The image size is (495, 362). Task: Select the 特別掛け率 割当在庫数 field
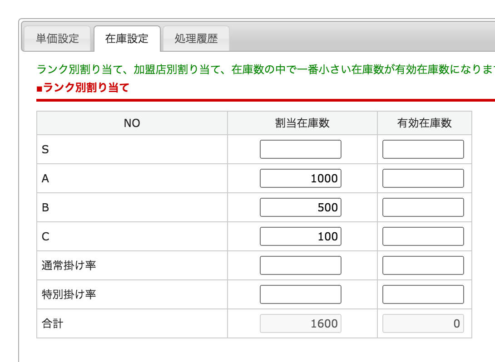(x=300, y=294)
